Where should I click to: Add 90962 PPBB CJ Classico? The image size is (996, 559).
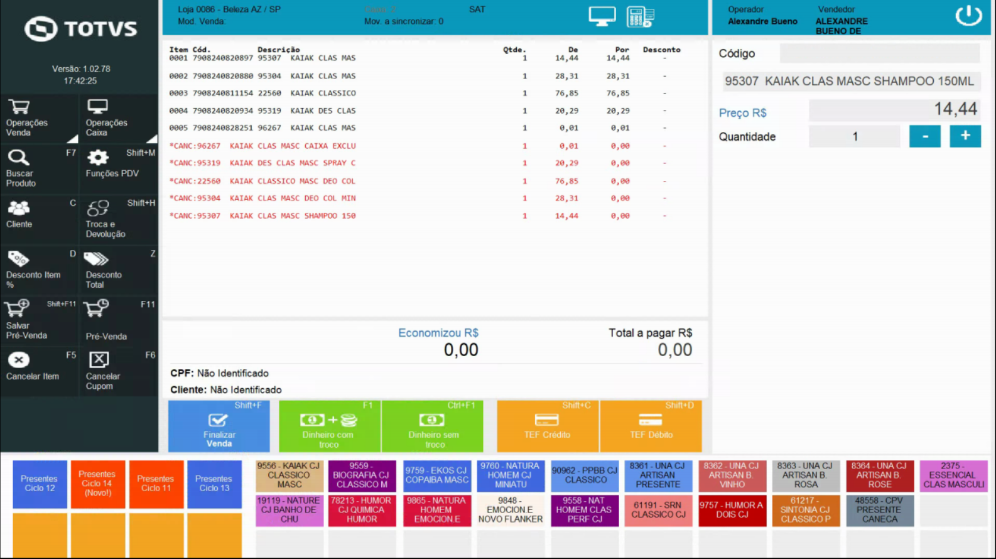[585, 476]
